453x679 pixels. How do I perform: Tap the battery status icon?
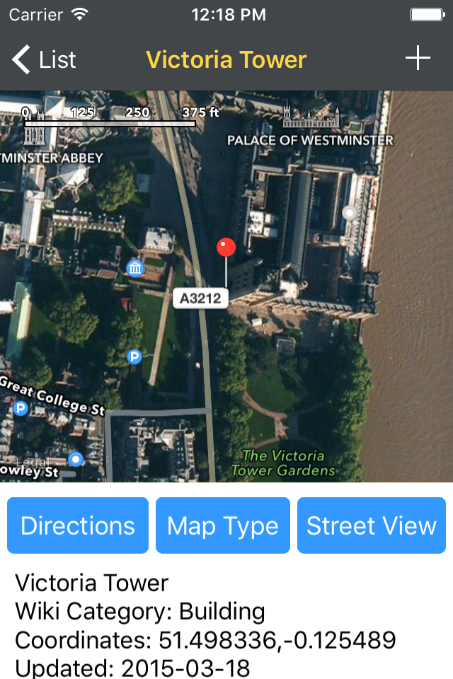(428, 15)
